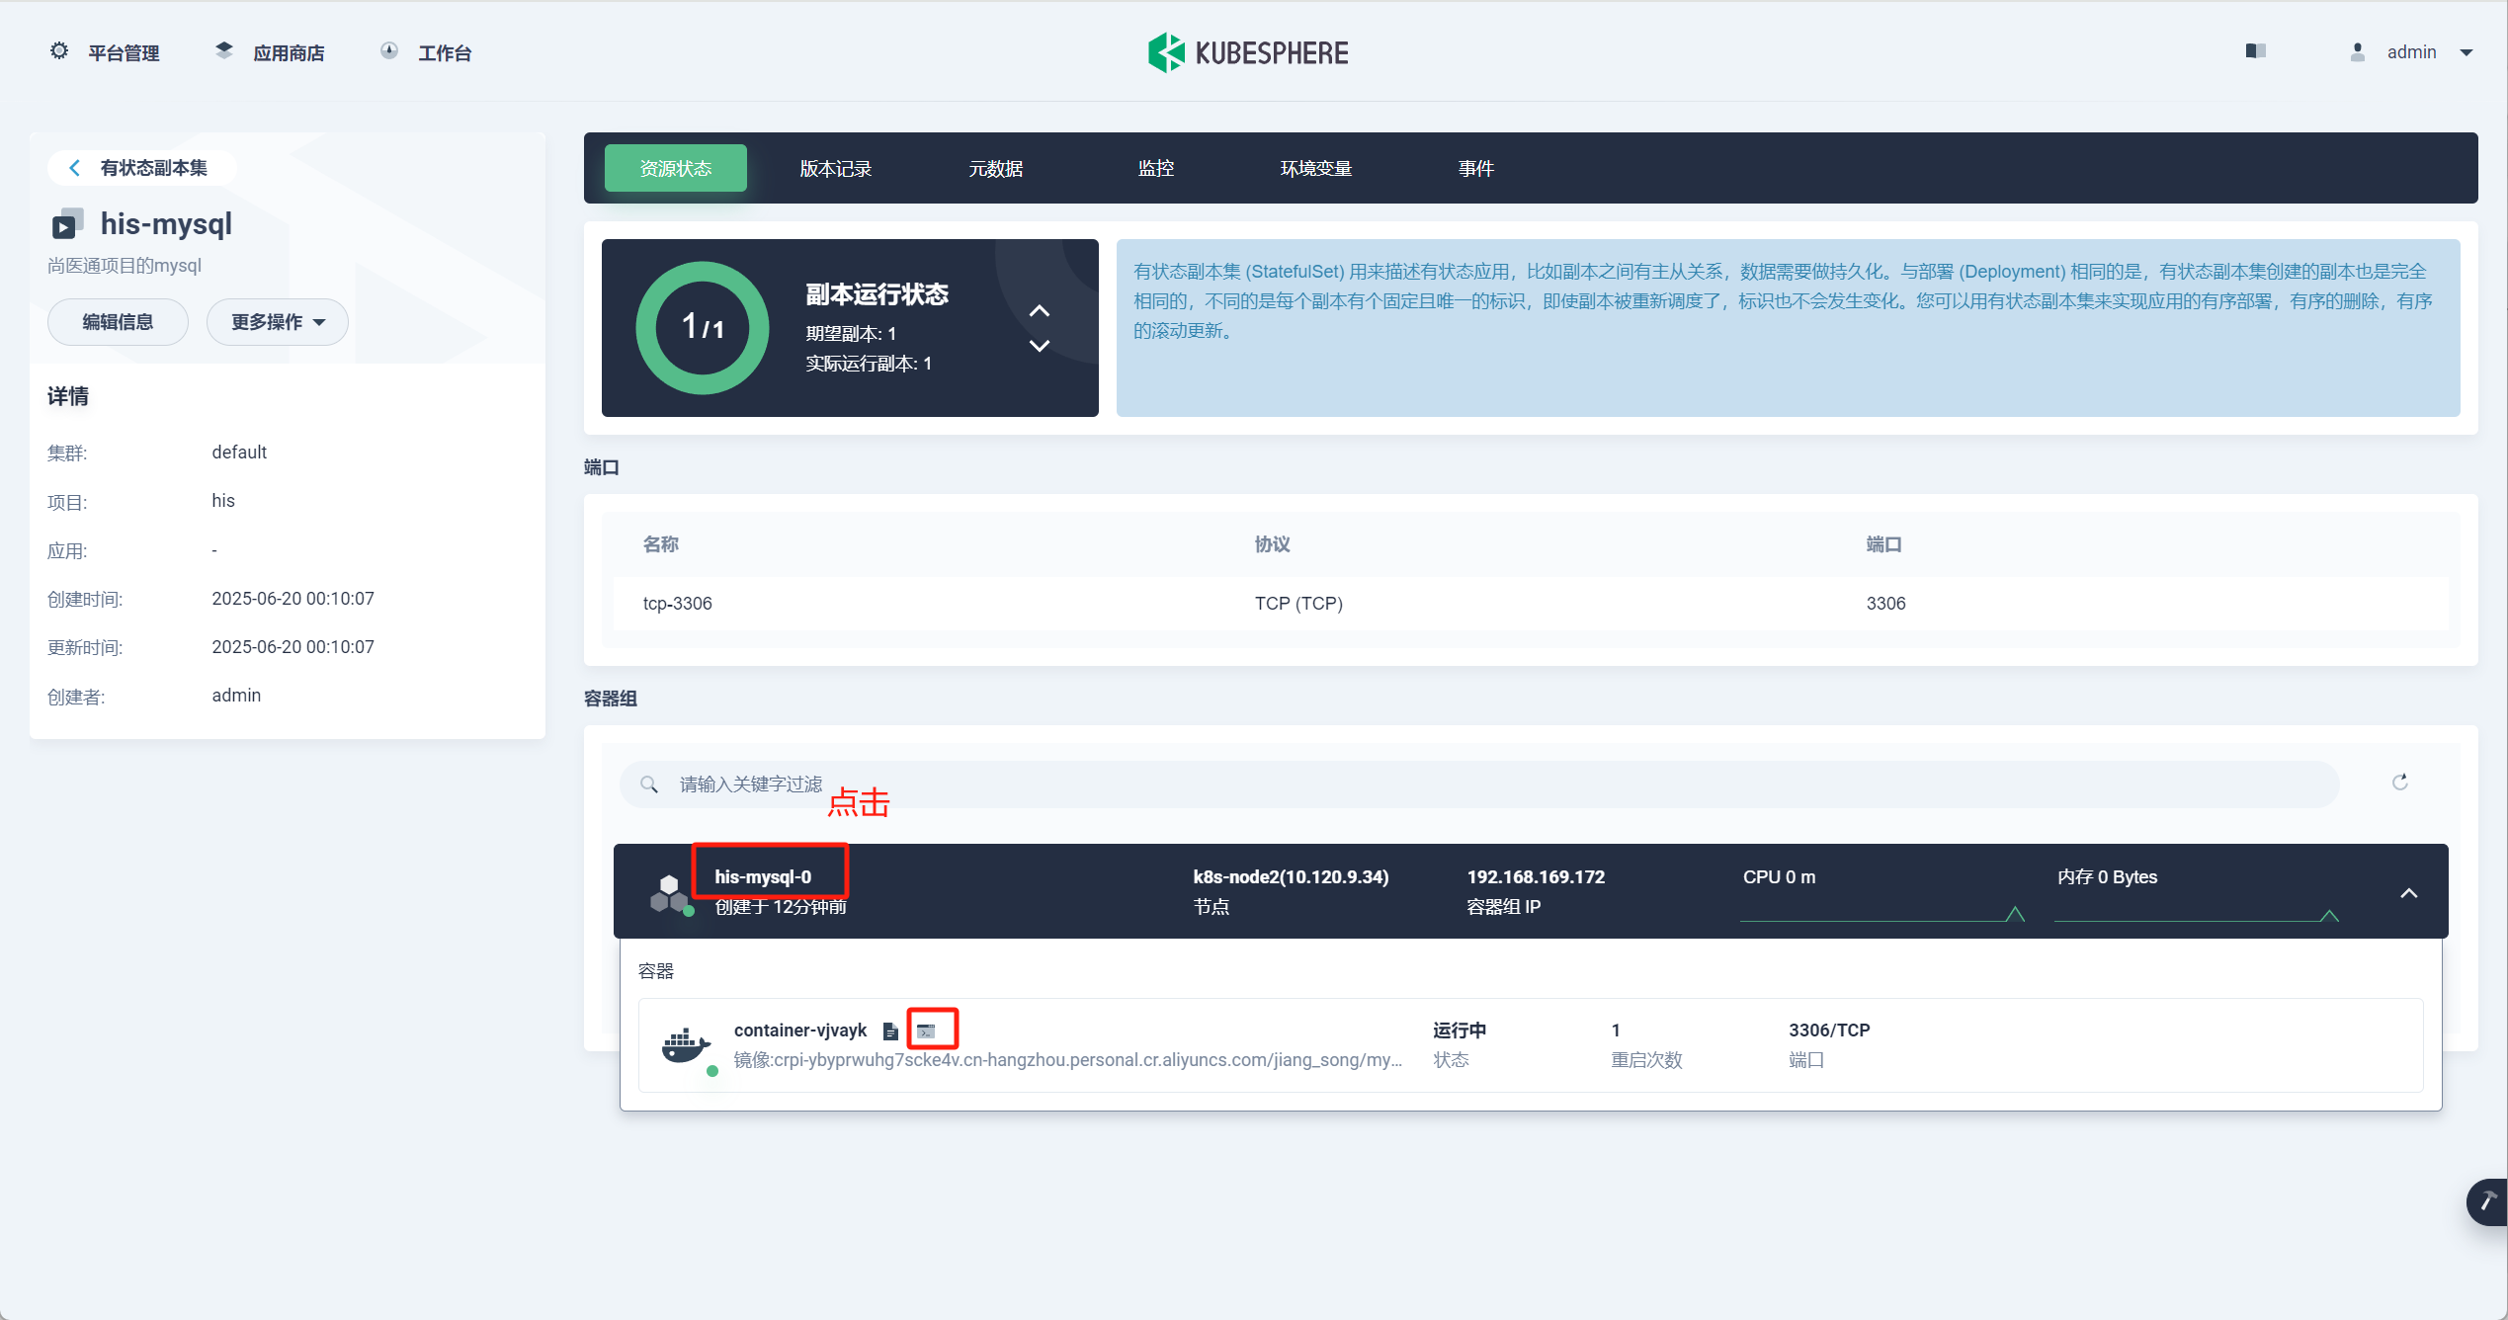The image size is (2508, 1320).
Task: Open the 更多操作 dropdown
Action: click(x=278, y=322)
